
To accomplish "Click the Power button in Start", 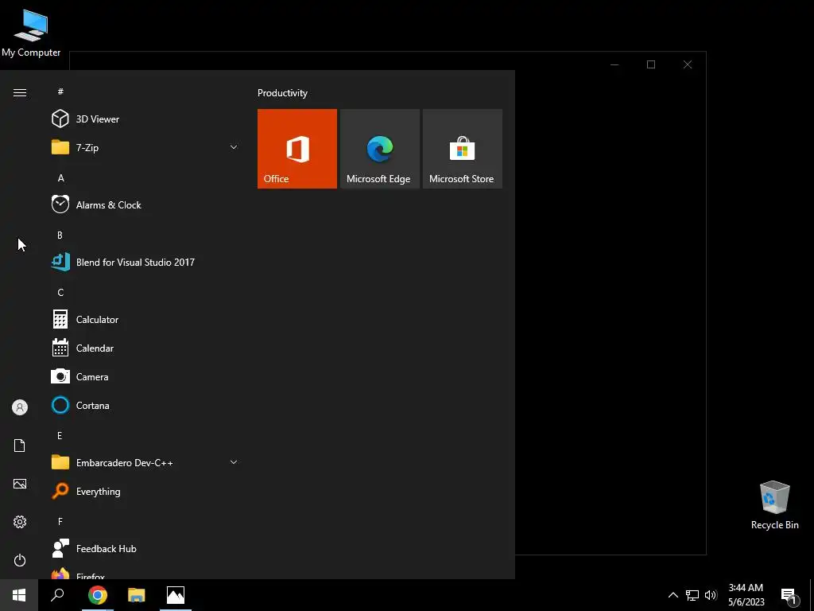I will point(20,560).
